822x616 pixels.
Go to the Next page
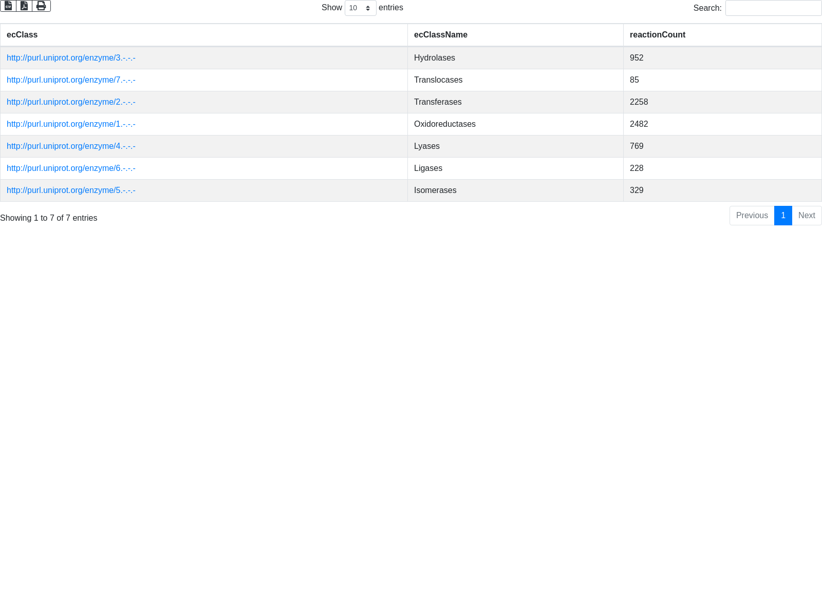tap(806, 216)
